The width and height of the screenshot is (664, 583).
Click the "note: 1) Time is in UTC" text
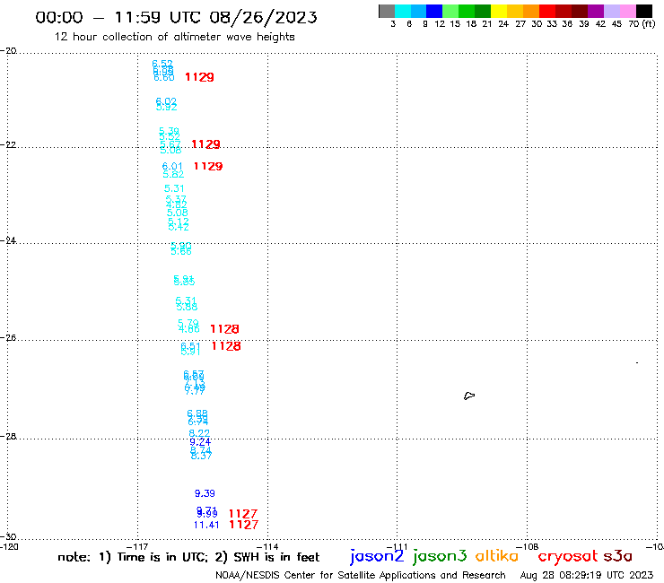[x=133, y=557]
